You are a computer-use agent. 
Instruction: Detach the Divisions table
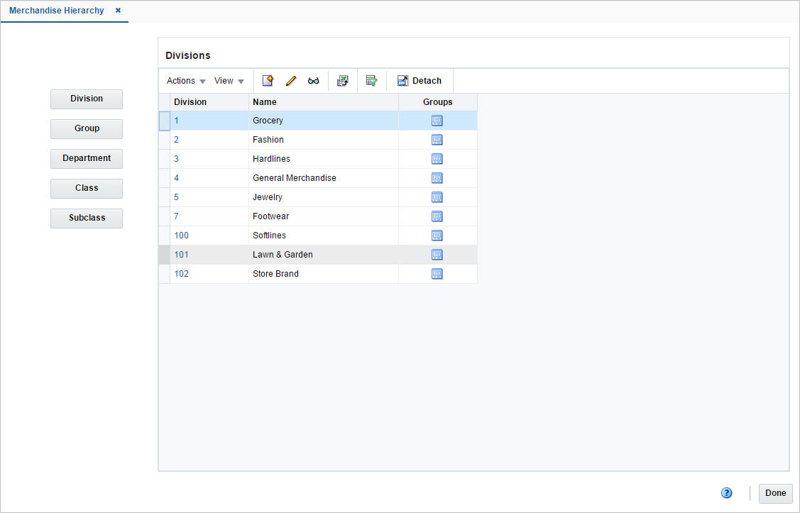(x=420, y=81)
